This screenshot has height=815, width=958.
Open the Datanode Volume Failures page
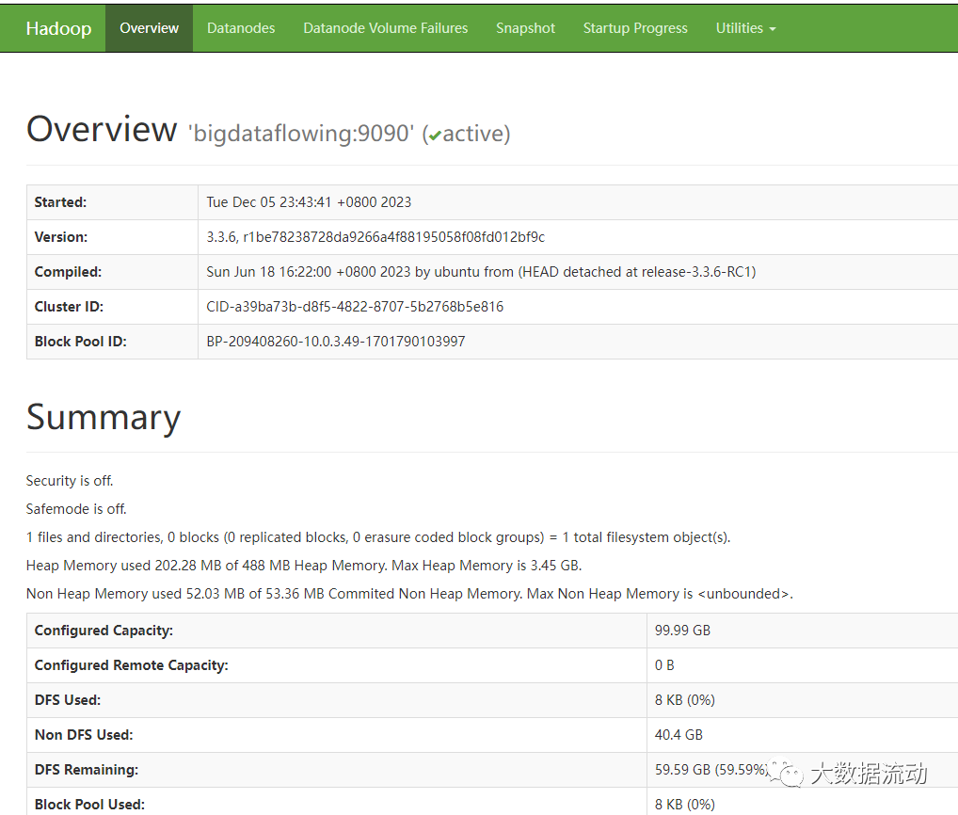385,27
